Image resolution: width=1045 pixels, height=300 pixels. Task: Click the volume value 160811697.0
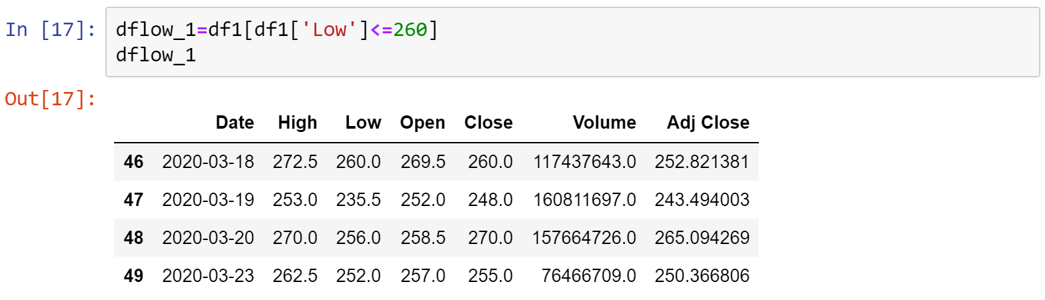coord(584,199)
